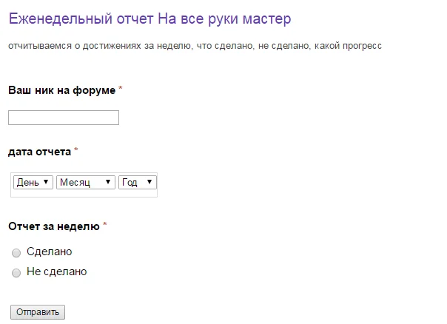The image size is (447, 324).
Task: Select the Не сделано radio button
Action: (x=16, y=273)
